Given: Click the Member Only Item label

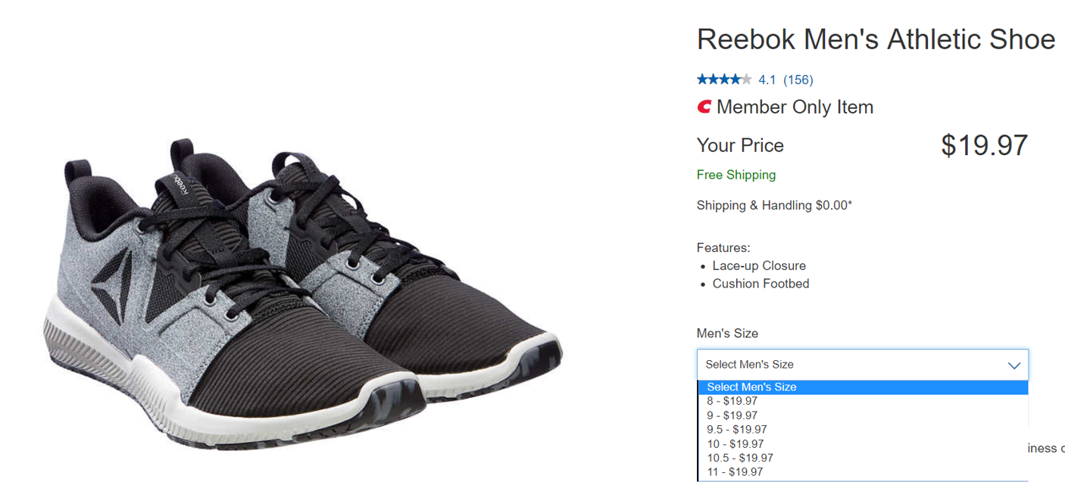Looking at the screenshot, I should click(x=795, y=107).
